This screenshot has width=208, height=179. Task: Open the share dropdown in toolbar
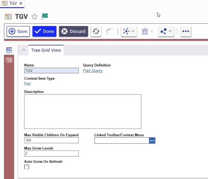point(166,31)
